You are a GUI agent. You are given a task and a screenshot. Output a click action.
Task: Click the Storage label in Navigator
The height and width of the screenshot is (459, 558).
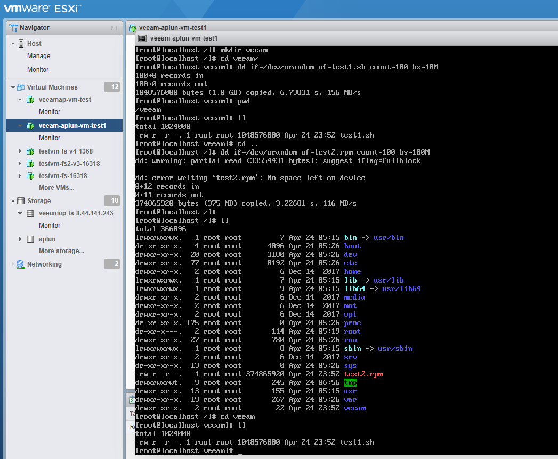(x=39, y=201)
